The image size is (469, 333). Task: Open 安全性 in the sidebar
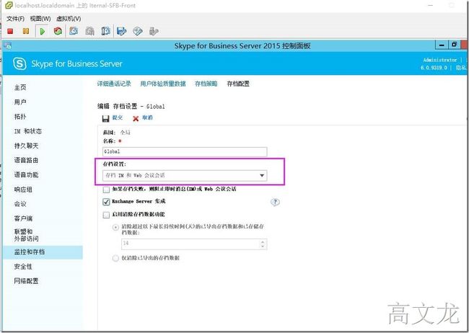(23, 267)
